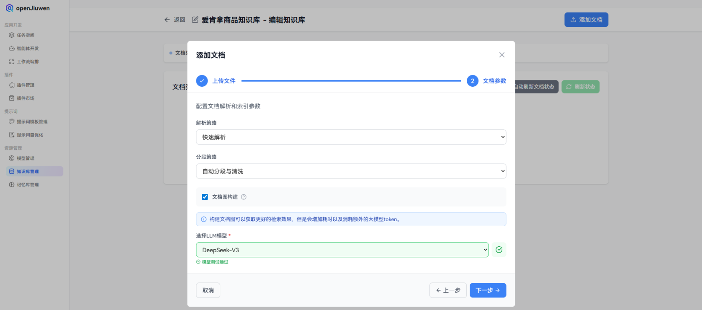Screen dimensions: 702x310
Task: Click the 选择LLM模型 field label
Action: click(211, 235)
